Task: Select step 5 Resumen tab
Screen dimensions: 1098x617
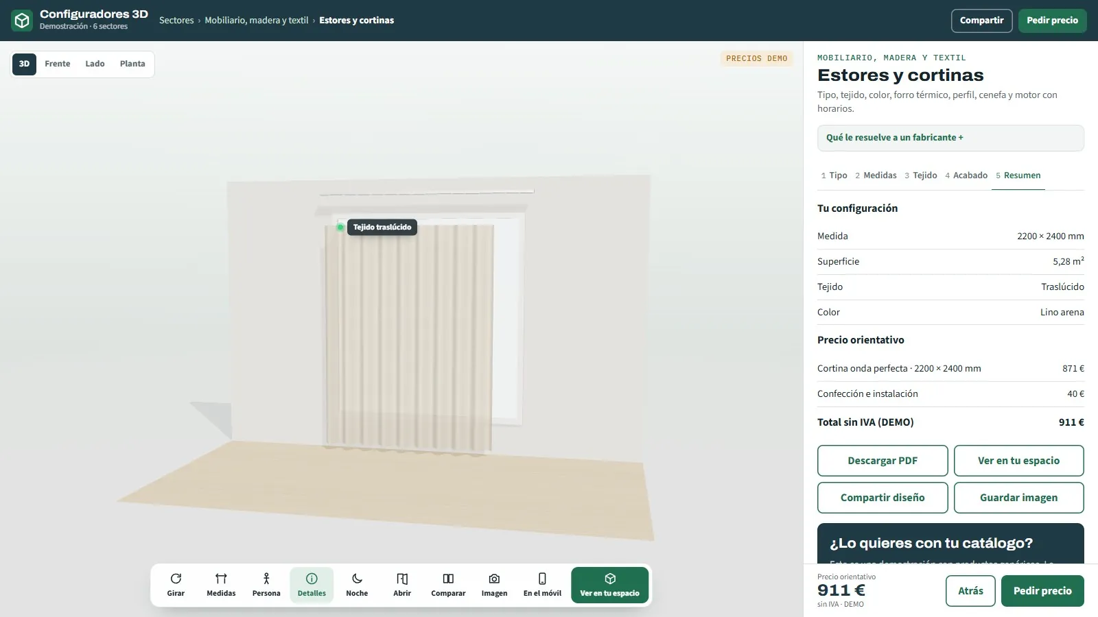Action: pos(1018,176)
